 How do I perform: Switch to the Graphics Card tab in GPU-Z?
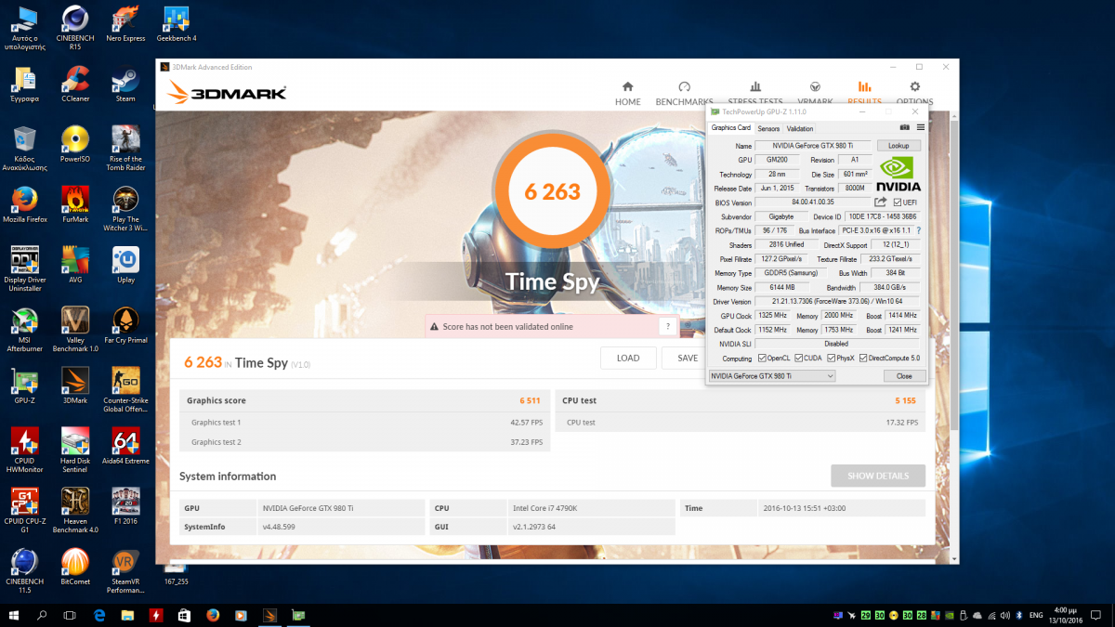tap(730, 128)
